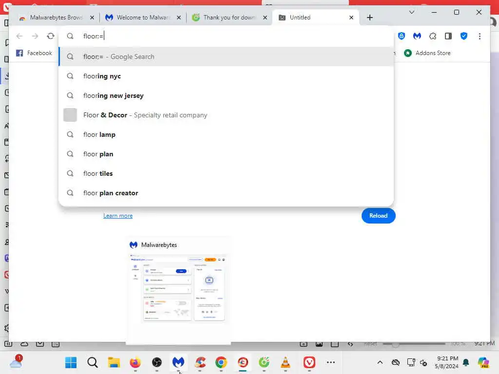Click the blue Reload button
This screenshot has height=374, width=499.
pyautogui.click(x=378, y=216)
